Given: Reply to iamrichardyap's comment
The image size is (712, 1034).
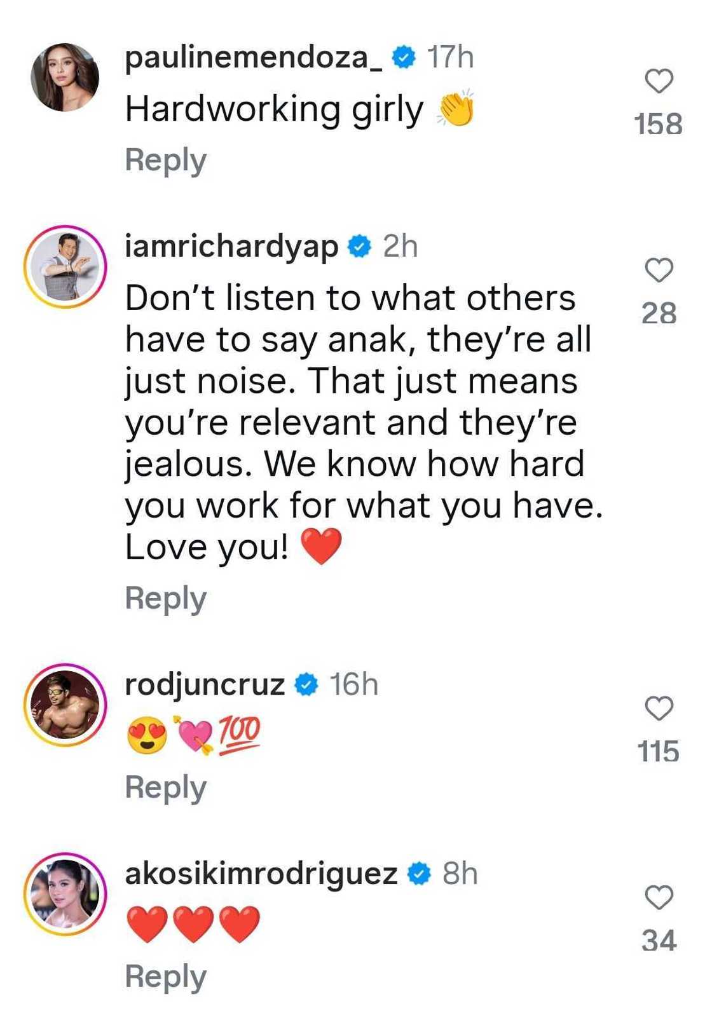Looking at the screenshot, I should (x=165, y=598).
